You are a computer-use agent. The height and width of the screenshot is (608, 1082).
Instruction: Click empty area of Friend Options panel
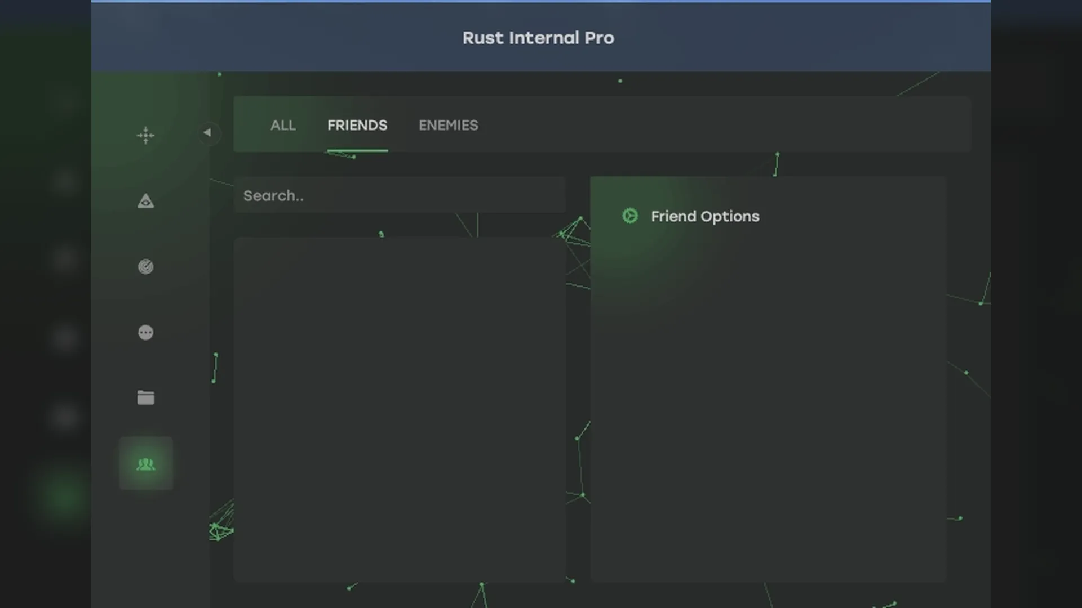pyautogui.click(x=766, y=405)
